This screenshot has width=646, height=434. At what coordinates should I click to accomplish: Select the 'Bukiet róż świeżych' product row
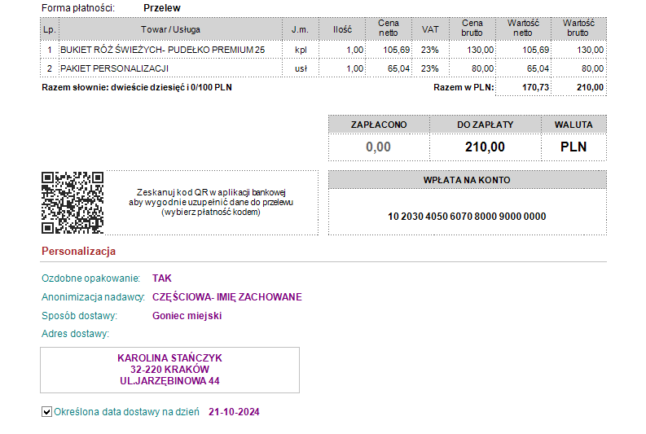tap(163, 50)
